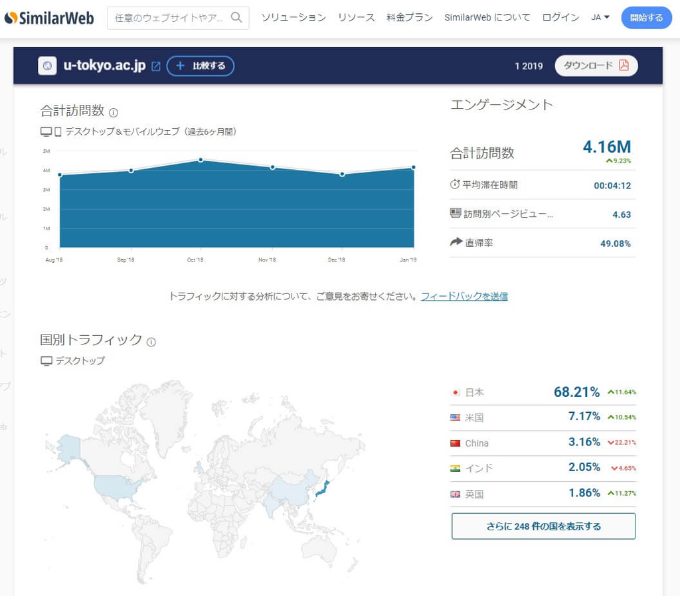Click the ダウンロード button

[596, 66]
